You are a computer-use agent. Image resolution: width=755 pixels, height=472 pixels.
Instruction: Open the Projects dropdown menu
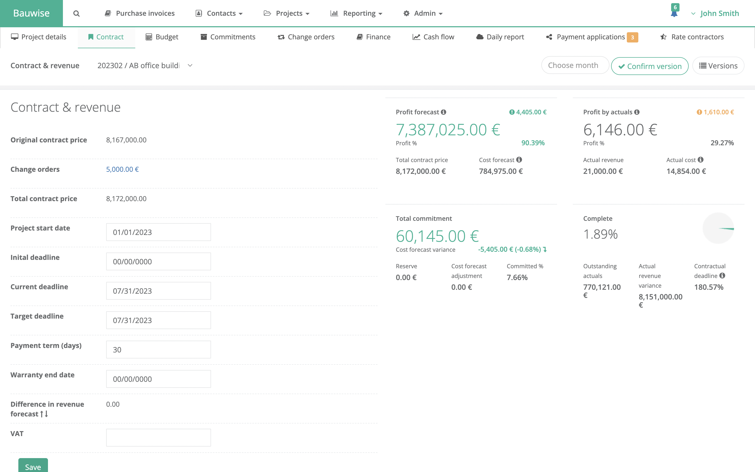pyautogui.click(x=286, y=13)
